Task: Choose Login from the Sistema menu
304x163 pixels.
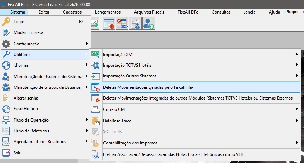Action: click(x=45, y=22)
